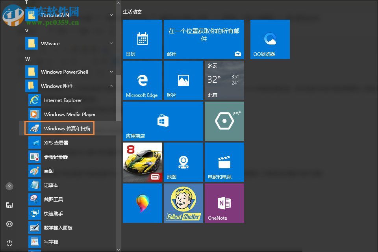Open 截图工具 (Snipping Tool)
Screen dimensions: 378x252
tap(54, 200)
